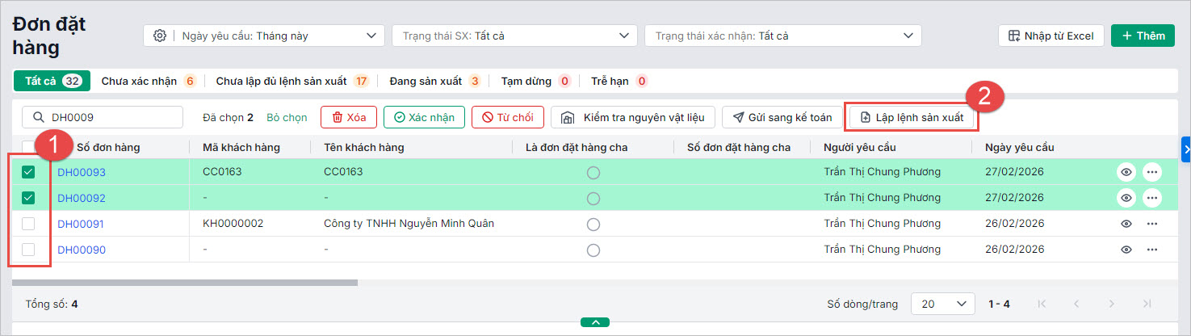Click the horizontal table scrollbar
This screenshot has width=1191, height=336.
coord(184,283)
